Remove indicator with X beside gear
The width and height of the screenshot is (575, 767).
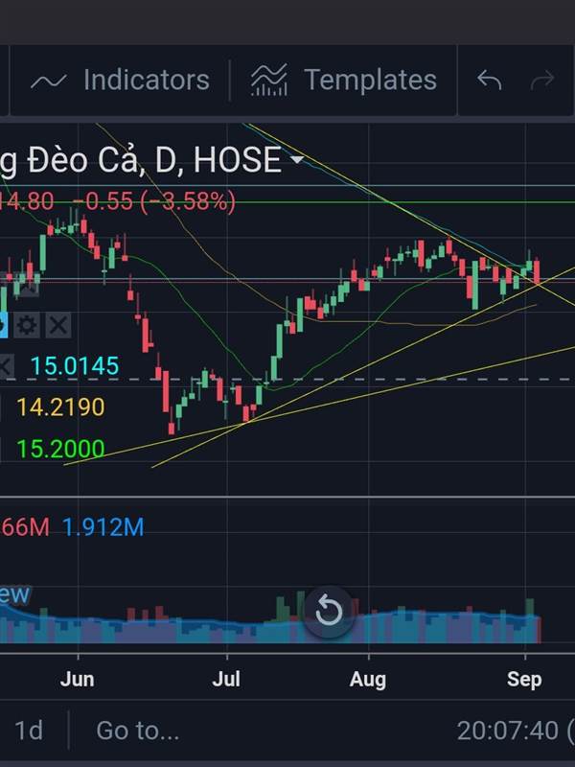(x=58, y=325)
